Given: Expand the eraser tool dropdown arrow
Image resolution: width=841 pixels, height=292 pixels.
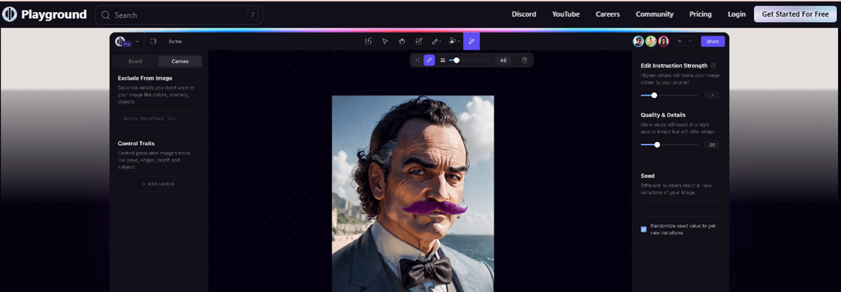Looking at the screenshot, I should pyautogui.click(x=458, y=42).
